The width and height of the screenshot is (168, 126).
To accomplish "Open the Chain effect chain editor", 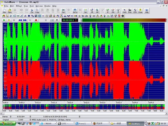I will click(140, 11).
